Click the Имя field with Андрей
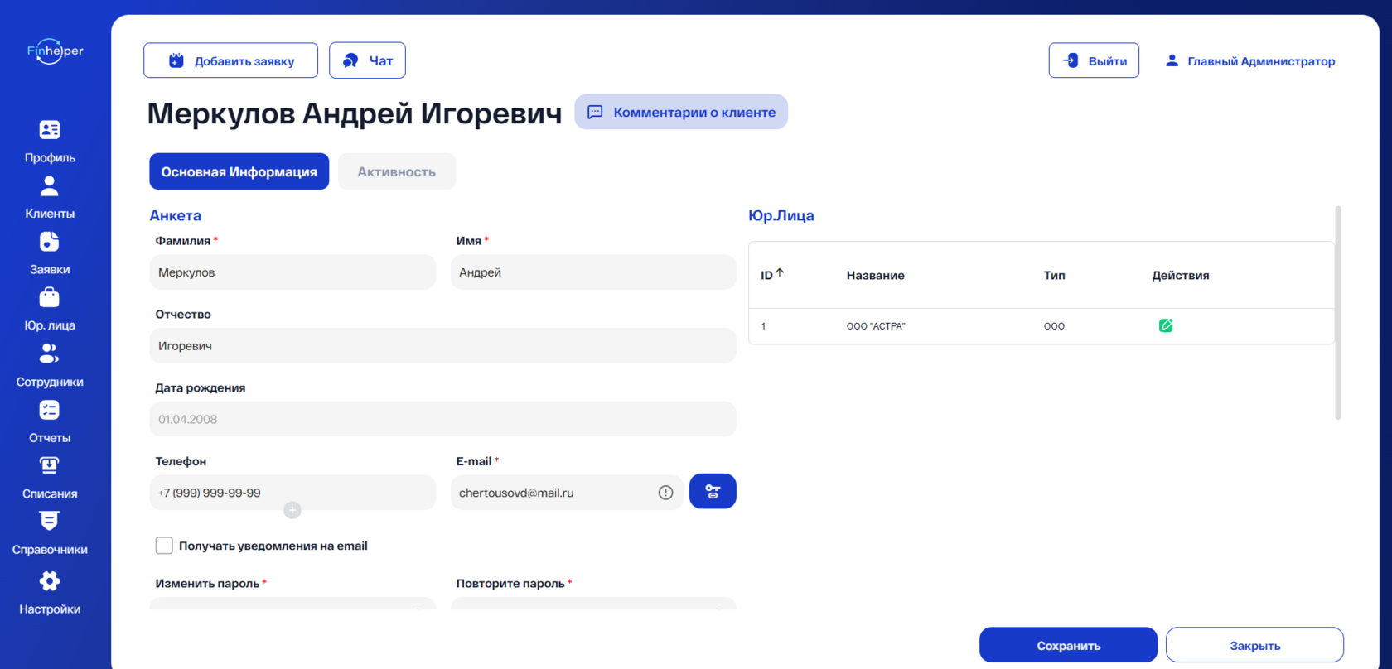The width and height of the screenshot is (1392, 669). (593, 272)
